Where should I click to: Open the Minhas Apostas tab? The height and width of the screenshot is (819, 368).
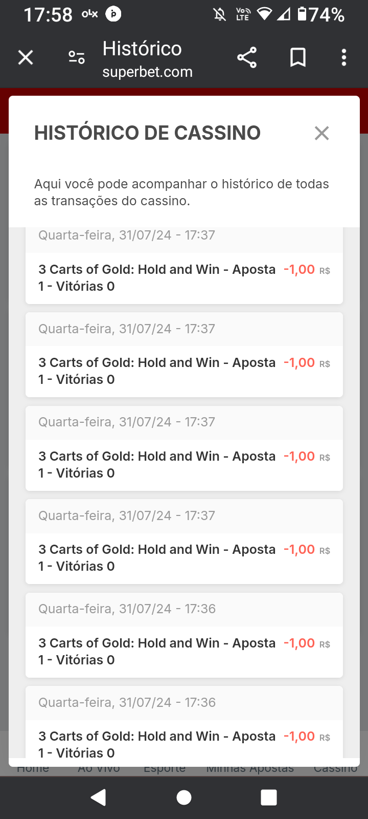tap(250, 769)
